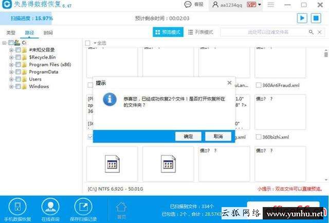This screenshot has width=329, height=223.
Task: Tick Program Files (x86) checkbox
Action: coord(18,65)
